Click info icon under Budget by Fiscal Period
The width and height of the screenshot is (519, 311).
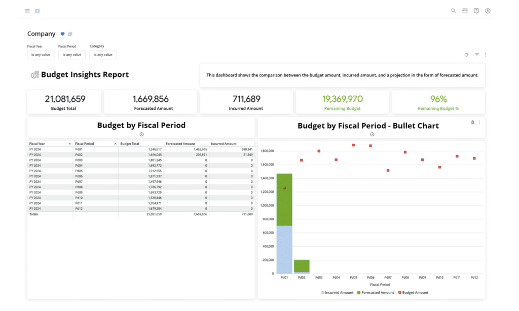point(141,134)
